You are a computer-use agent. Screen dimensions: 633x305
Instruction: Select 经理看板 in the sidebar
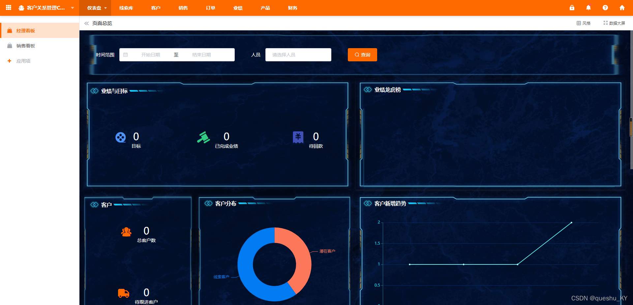tap(40, 30)
